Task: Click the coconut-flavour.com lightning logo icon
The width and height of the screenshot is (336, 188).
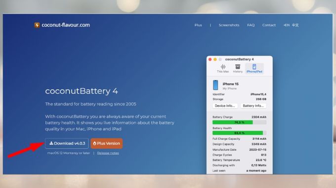Action: [37, 25]
